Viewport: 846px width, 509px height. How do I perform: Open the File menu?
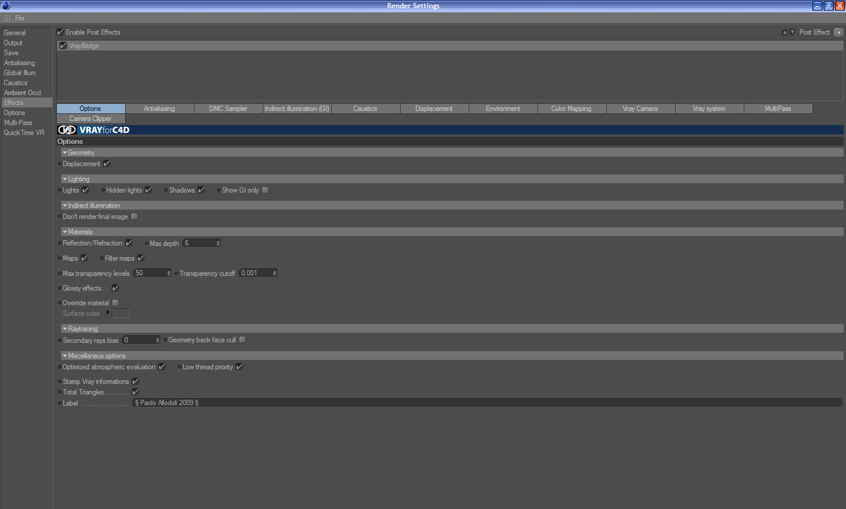coord(20,18)
